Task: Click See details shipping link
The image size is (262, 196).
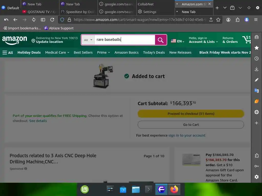Action: tap(38, 121)
